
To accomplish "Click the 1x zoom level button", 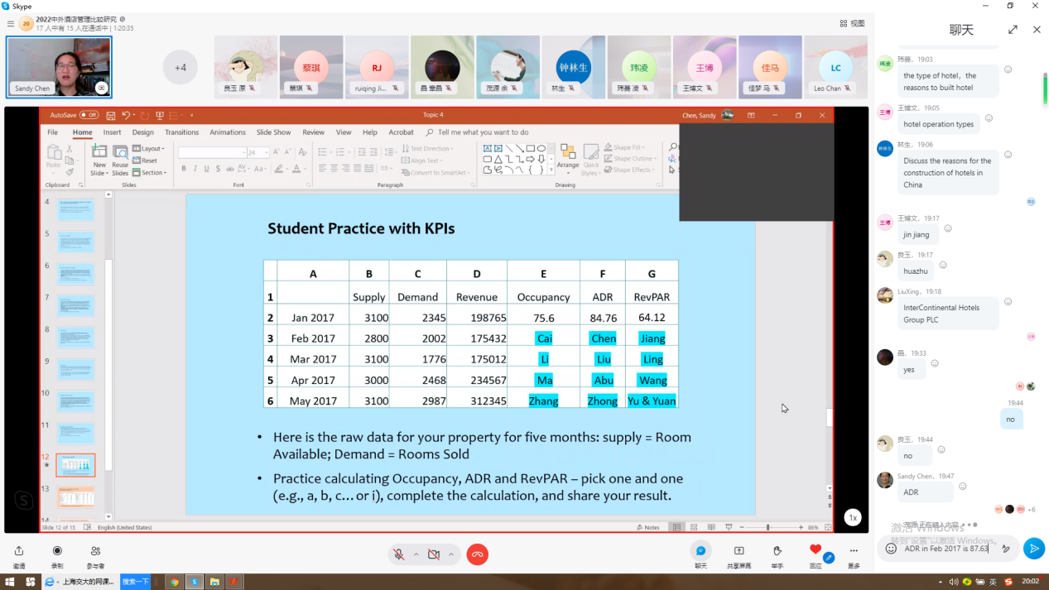I will [852, 517].
